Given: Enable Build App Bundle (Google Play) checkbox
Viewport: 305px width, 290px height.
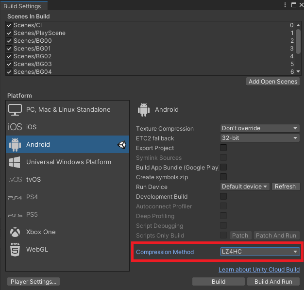Looking at the screenshot, I should (223, 167).
